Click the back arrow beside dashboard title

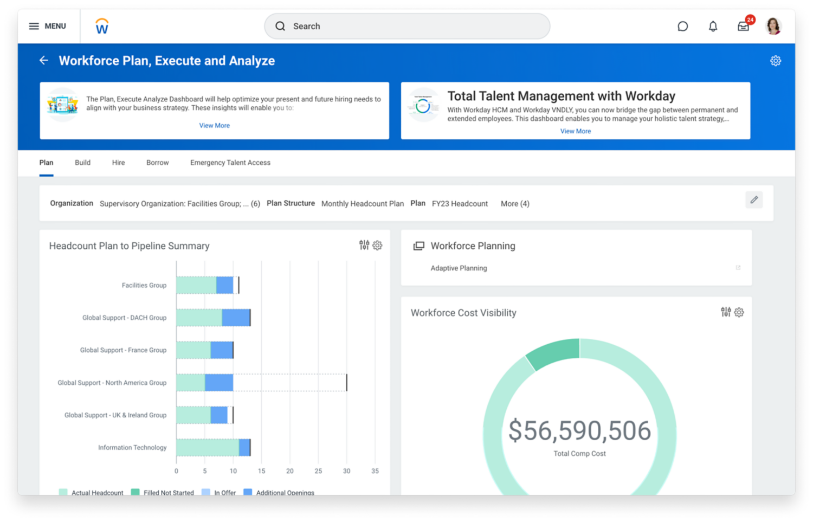tap(44, 61)
